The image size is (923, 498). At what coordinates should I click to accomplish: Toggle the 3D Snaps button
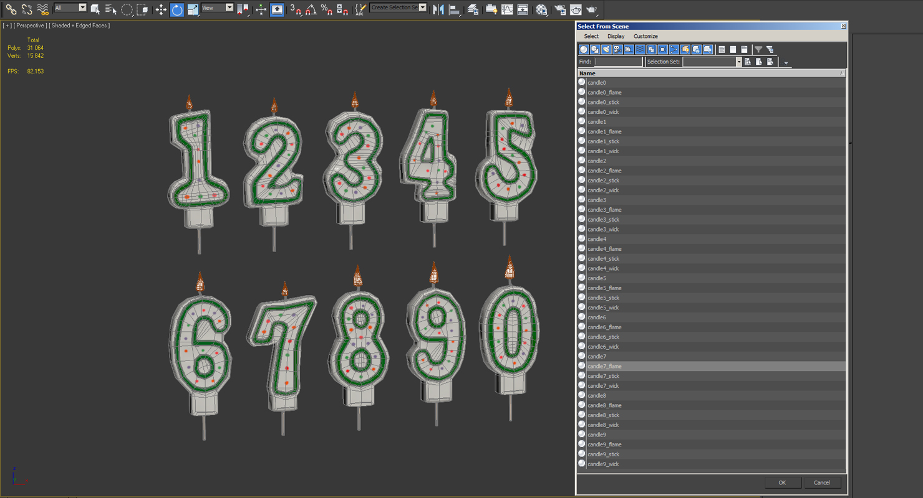coord(296,9)
